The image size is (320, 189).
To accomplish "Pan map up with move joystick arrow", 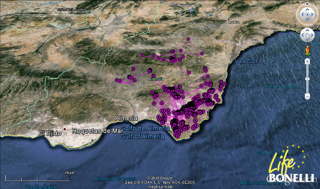I will (x=307, y=30).
